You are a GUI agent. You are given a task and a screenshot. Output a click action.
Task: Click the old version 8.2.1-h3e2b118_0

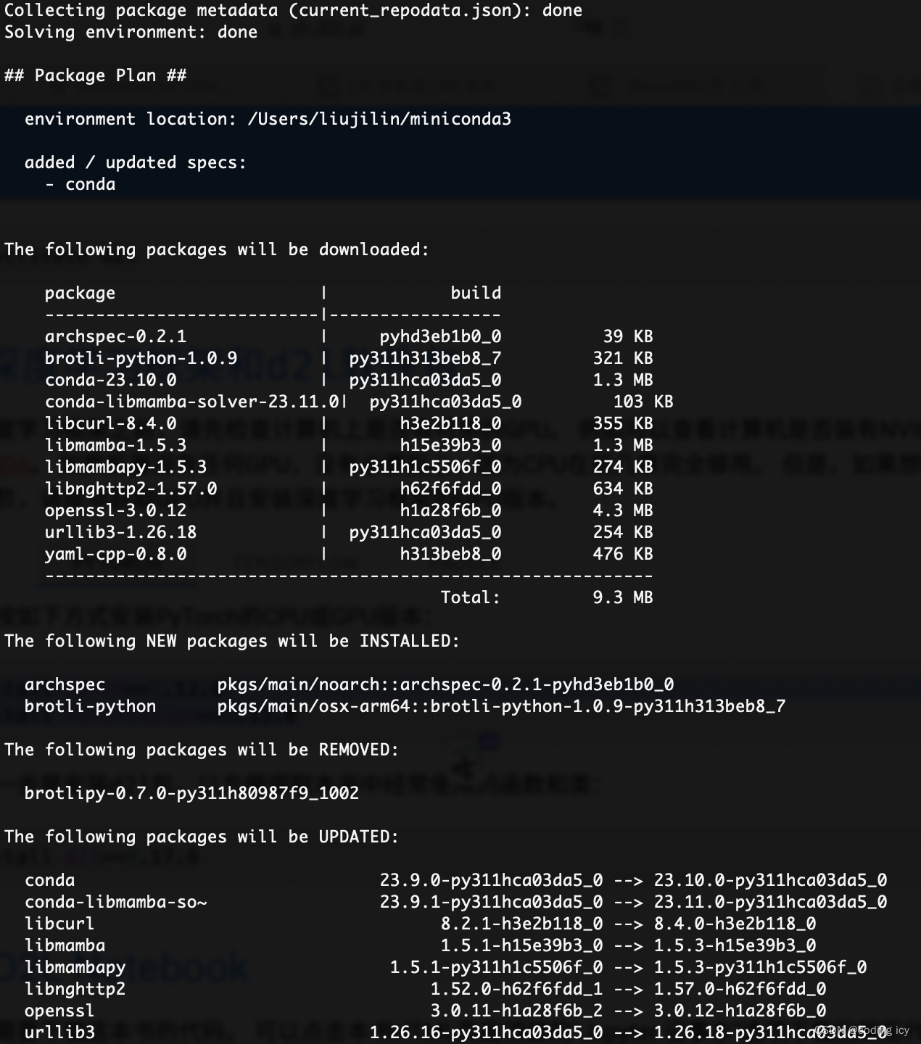click(521, 924)
